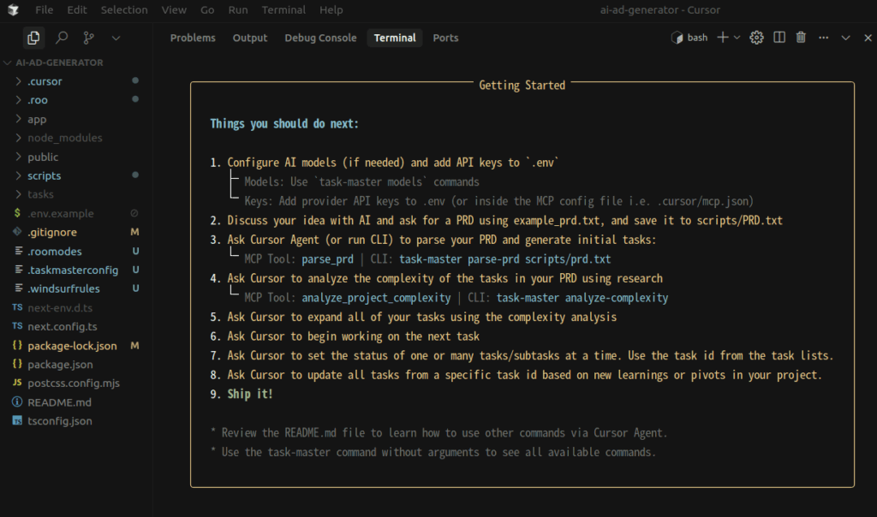877x517 pixels.
Task: Kill terminal with trash icon
Action: pyautogui.click(x=801, y=38)
